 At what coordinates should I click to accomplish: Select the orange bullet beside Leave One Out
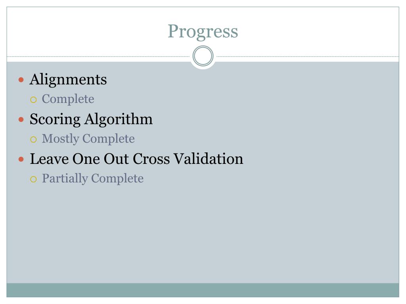point(21,159)
